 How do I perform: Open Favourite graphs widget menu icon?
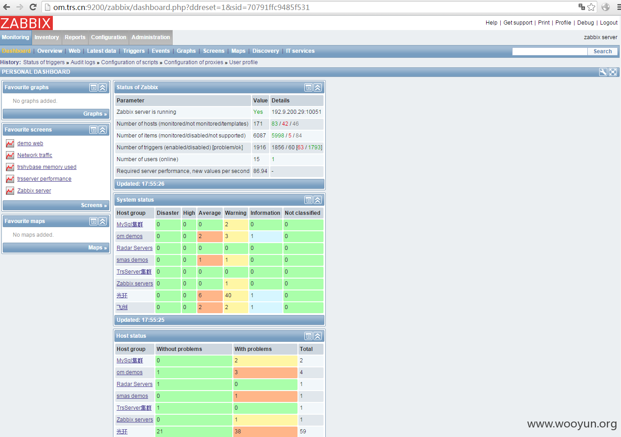click(93, 87)
